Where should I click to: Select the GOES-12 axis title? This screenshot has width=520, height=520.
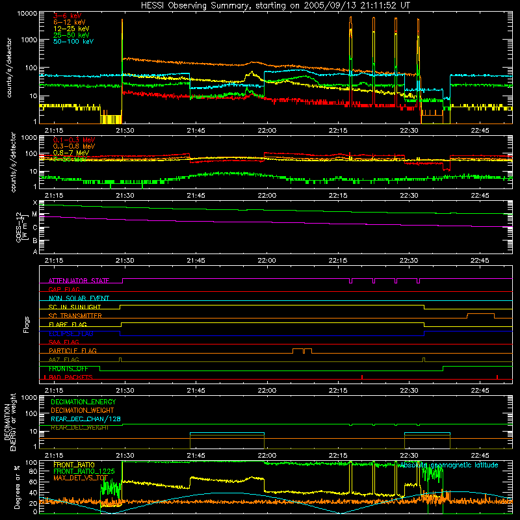click(21, 227)
